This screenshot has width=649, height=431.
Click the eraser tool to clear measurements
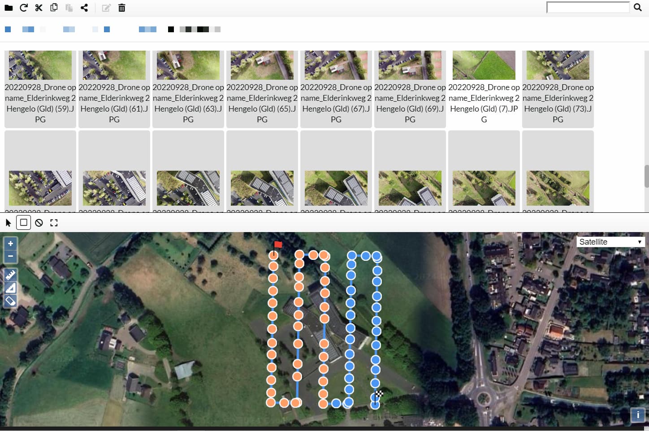[10, 301]
